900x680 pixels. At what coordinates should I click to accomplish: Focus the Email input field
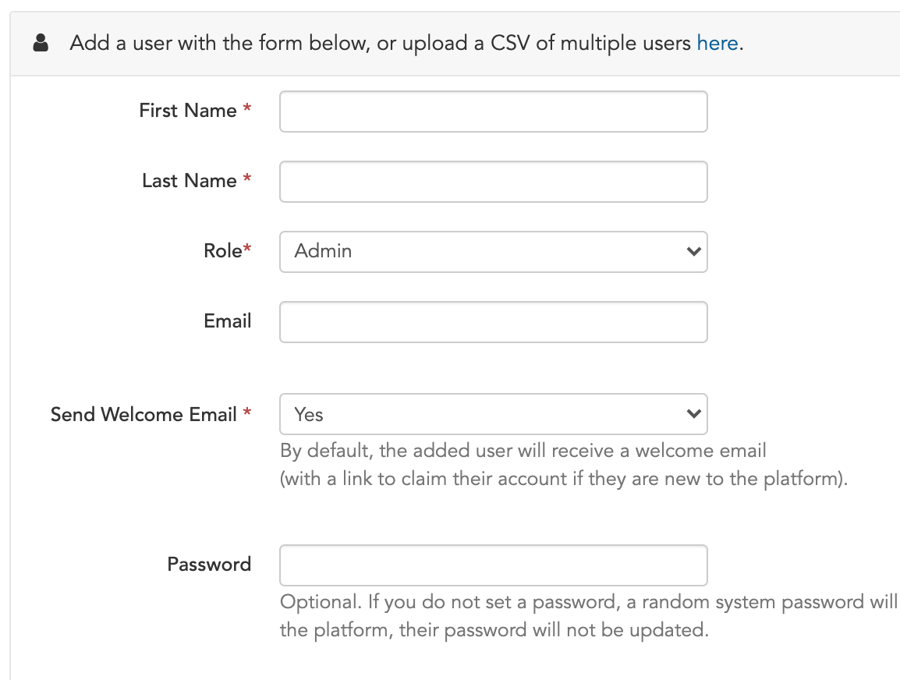[x=493, y=322]
